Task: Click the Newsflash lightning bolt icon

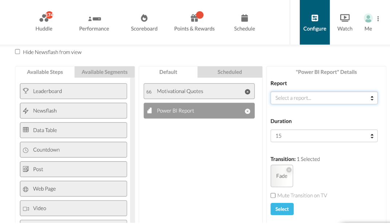Action: click(x=26, y=111)
